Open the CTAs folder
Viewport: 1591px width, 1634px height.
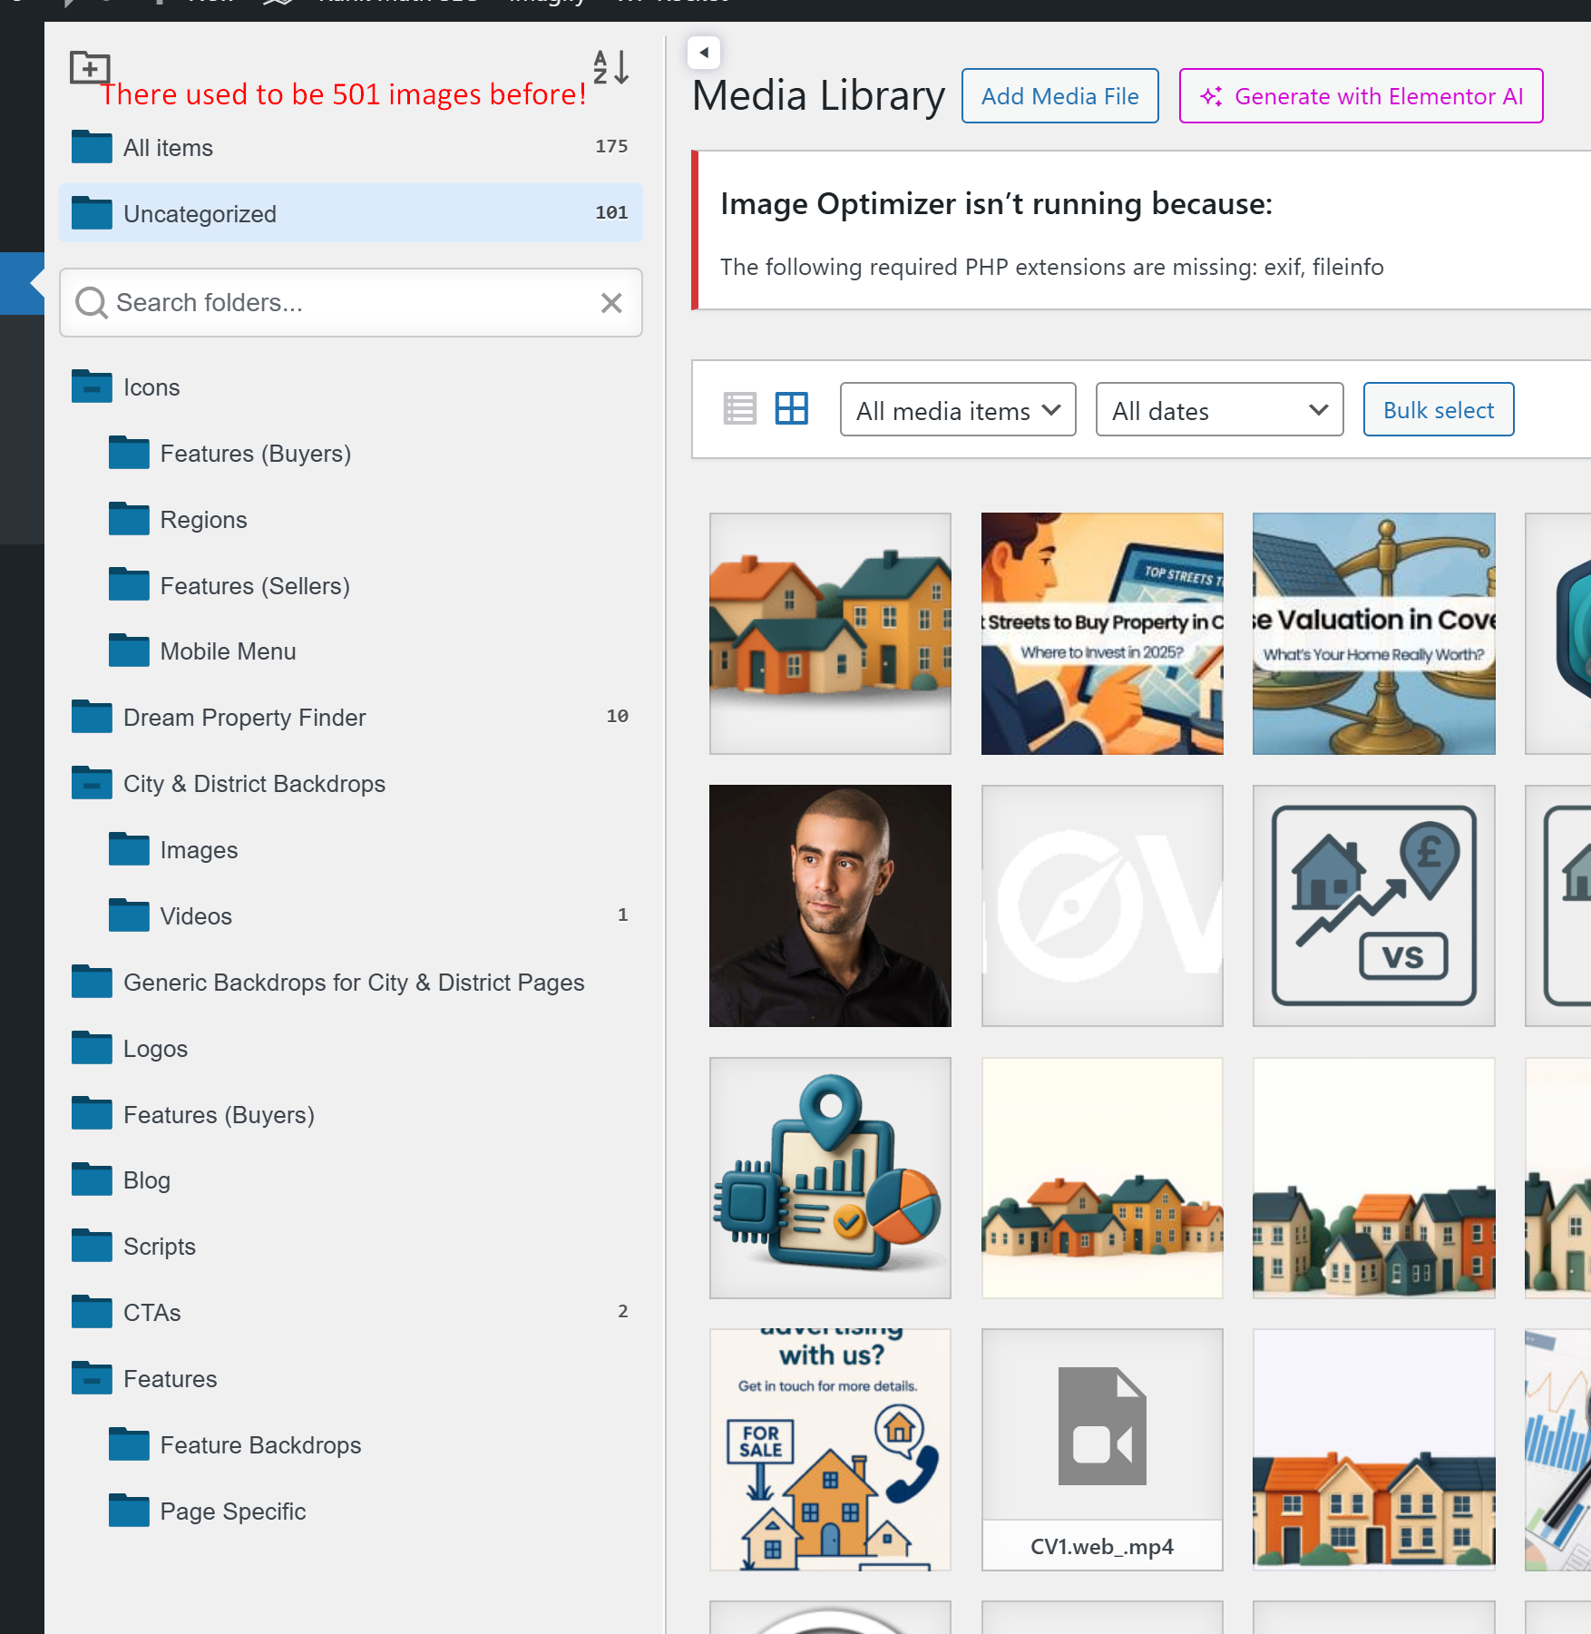click(x=151, y=1313)
